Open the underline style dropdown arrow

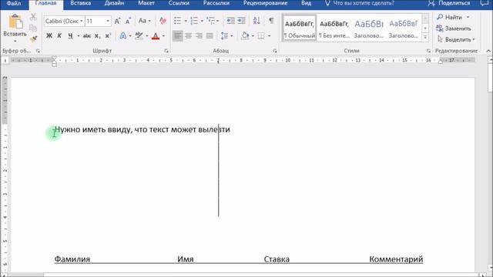coord(78,36)
